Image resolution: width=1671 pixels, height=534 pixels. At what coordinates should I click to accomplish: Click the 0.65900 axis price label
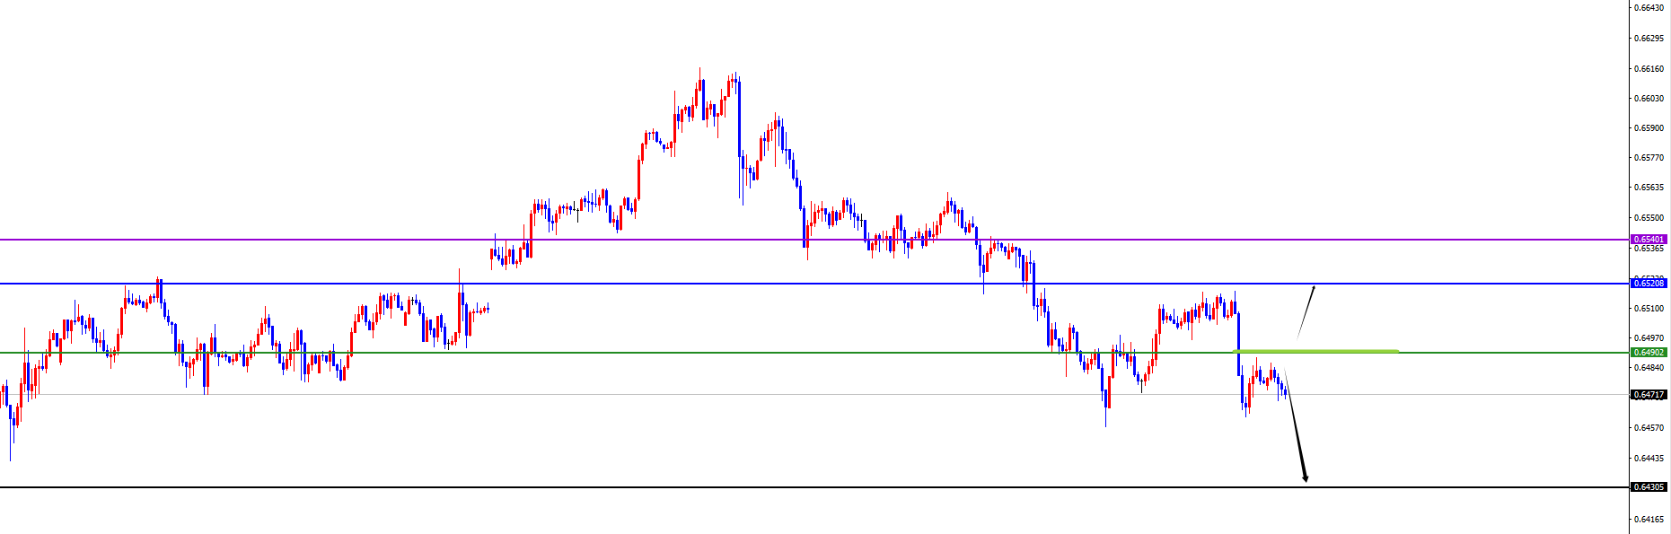point(1649,128)
